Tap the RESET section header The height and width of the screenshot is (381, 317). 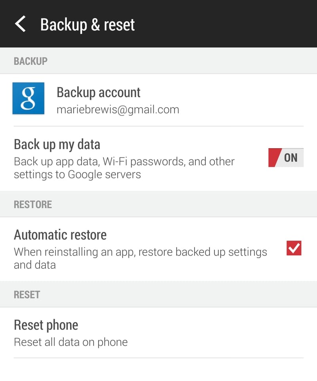tap(27, 295)
